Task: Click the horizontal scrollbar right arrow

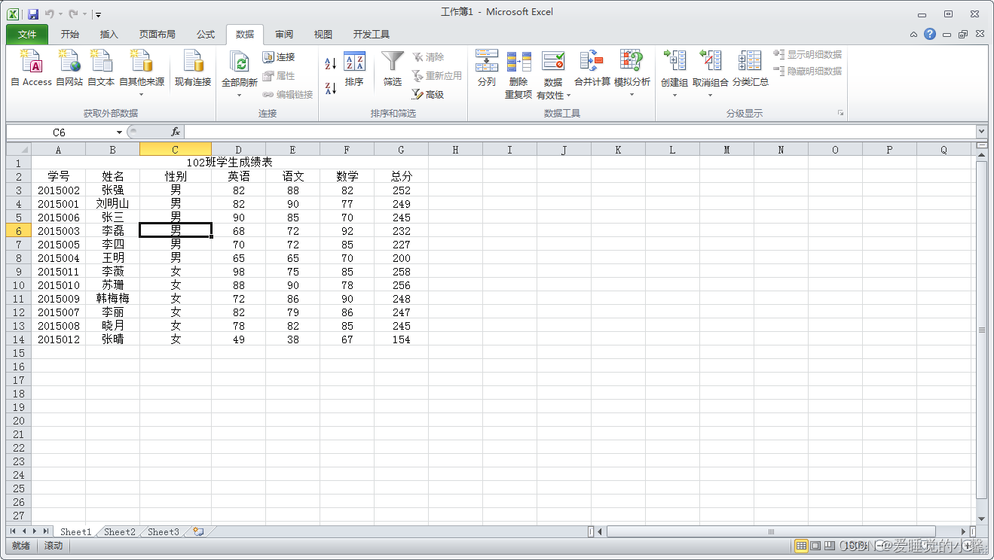Action: (964, 532)
